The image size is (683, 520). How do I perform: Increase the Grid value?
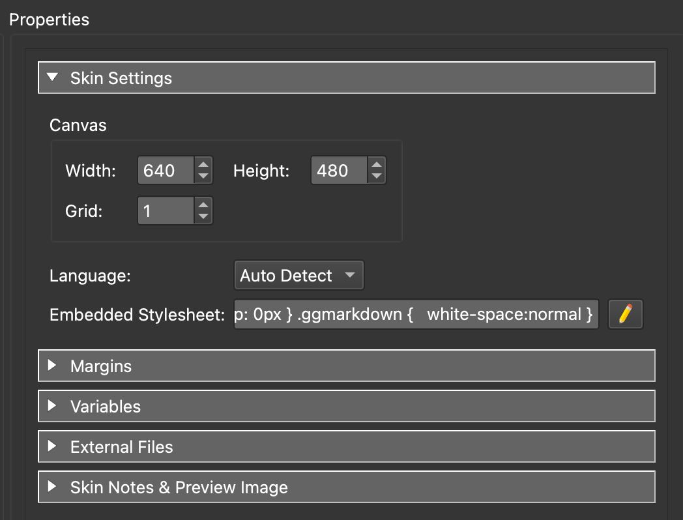tap(203, 205)
